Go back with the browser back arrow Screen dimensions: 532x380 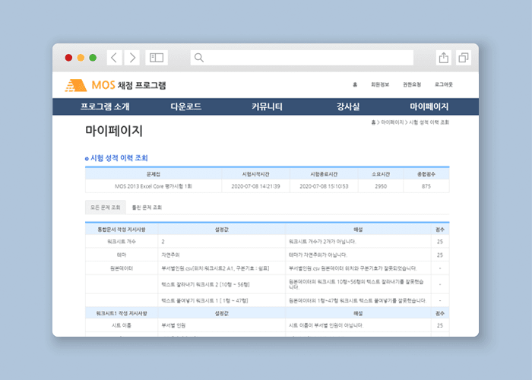click(x=114, y=58)
